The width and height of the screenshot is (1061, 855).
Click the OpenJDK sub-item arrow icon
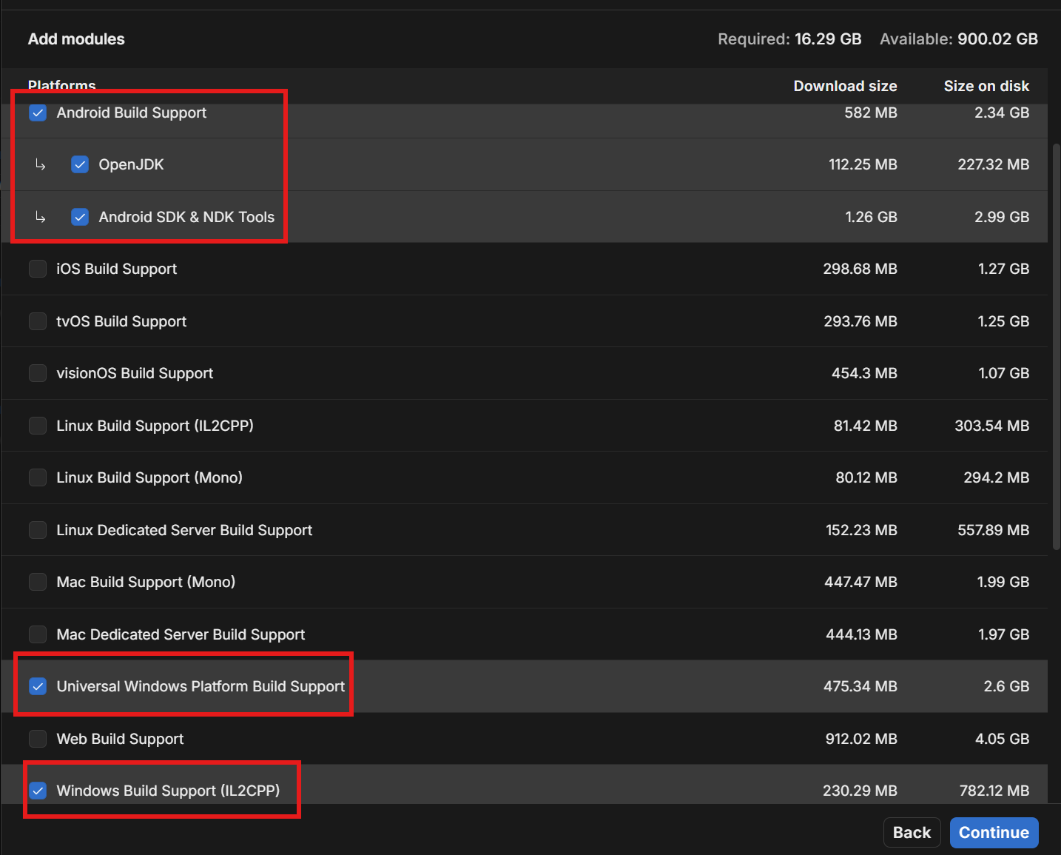point(41,164)
